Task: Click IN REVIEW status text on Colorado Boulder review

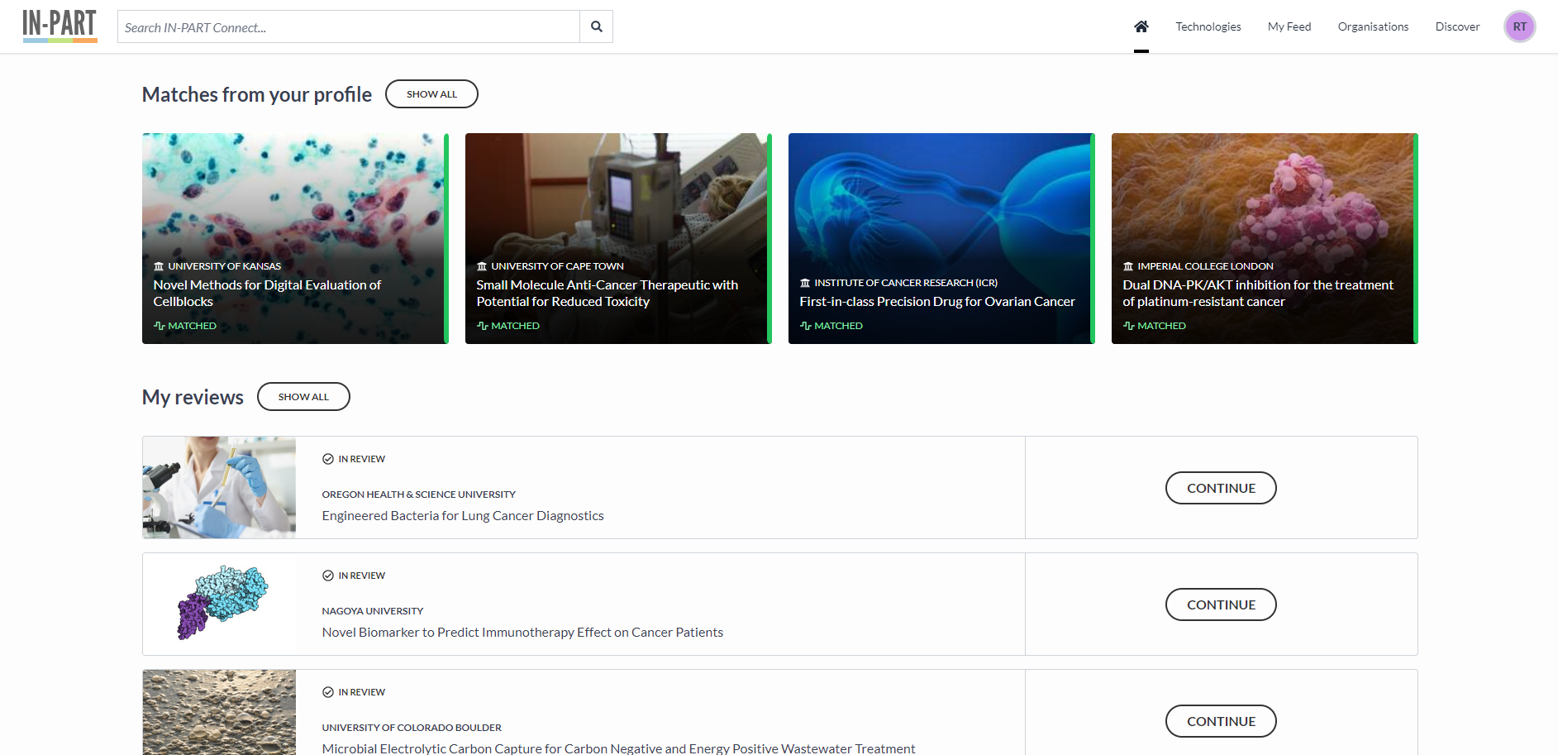Action: [362, 692]
